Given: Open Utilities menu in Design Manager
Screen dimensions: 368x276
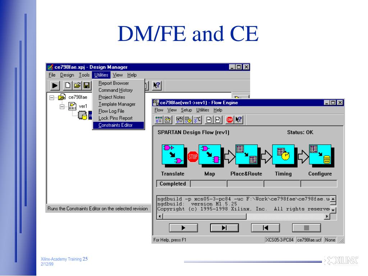Looking at the screenshot, I should pos(101,75).
